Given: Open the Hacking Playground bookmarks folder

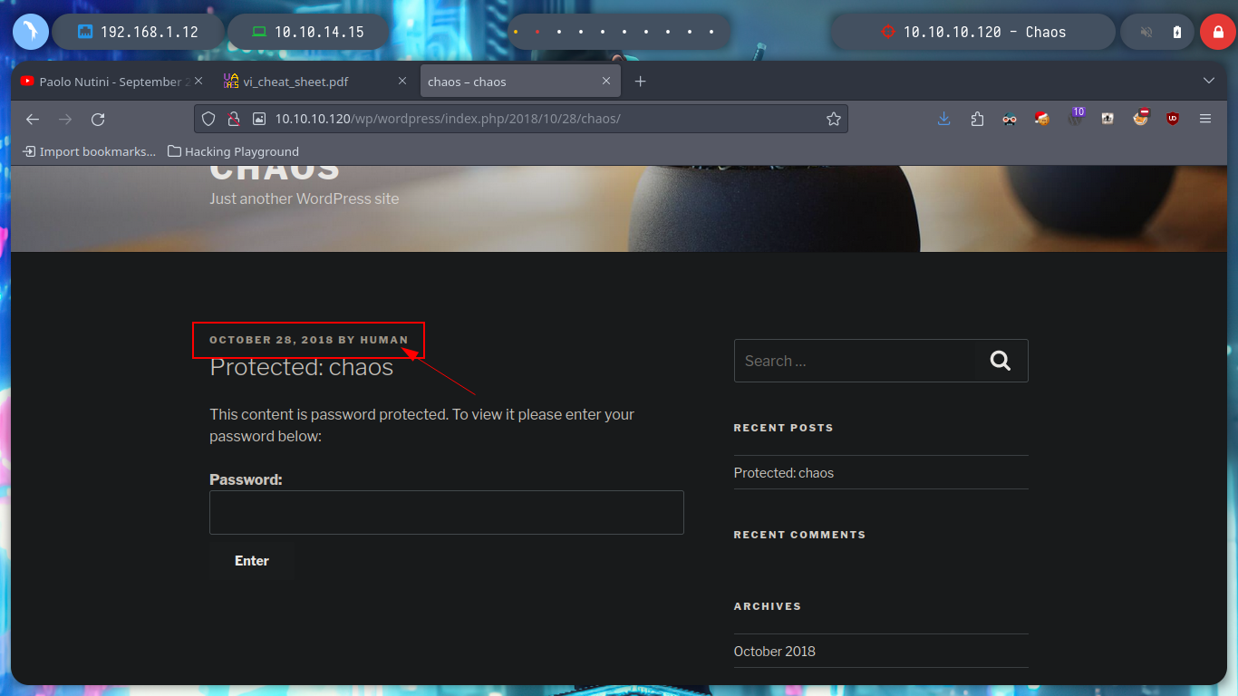Looking at the screenshot, I should [233, 151].
